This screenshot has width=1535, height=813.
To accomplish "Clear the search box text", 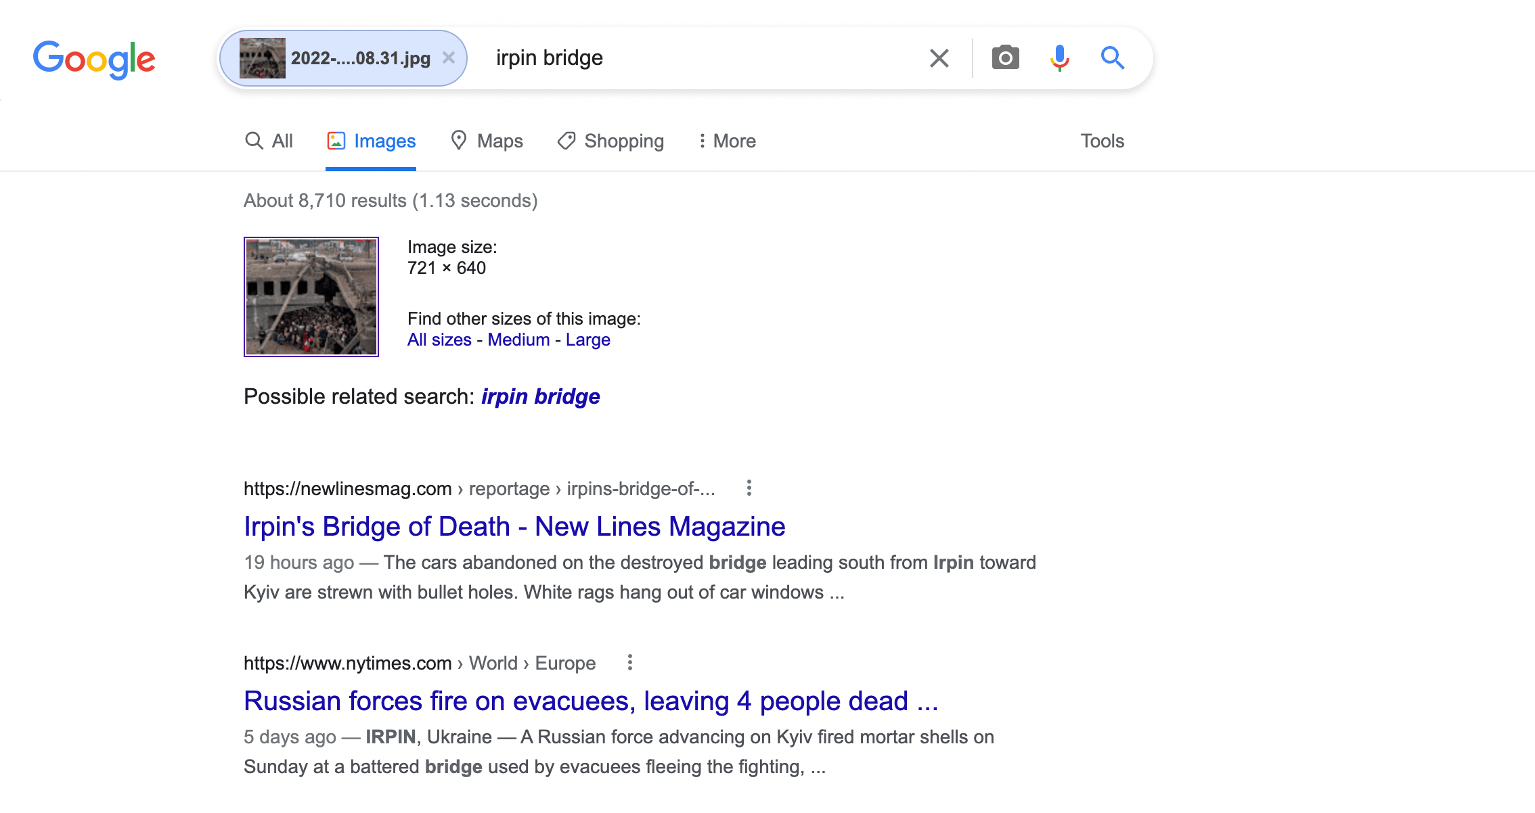I will point(939,58).
